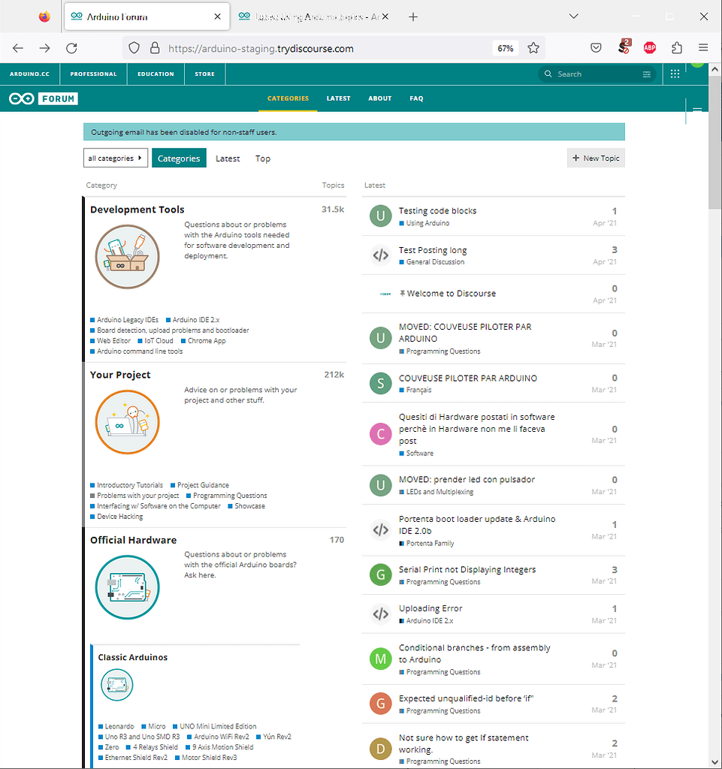Click the G avatar on Serial Print topic
Screen dimensions: 722x769
click(x=381, y=574)
